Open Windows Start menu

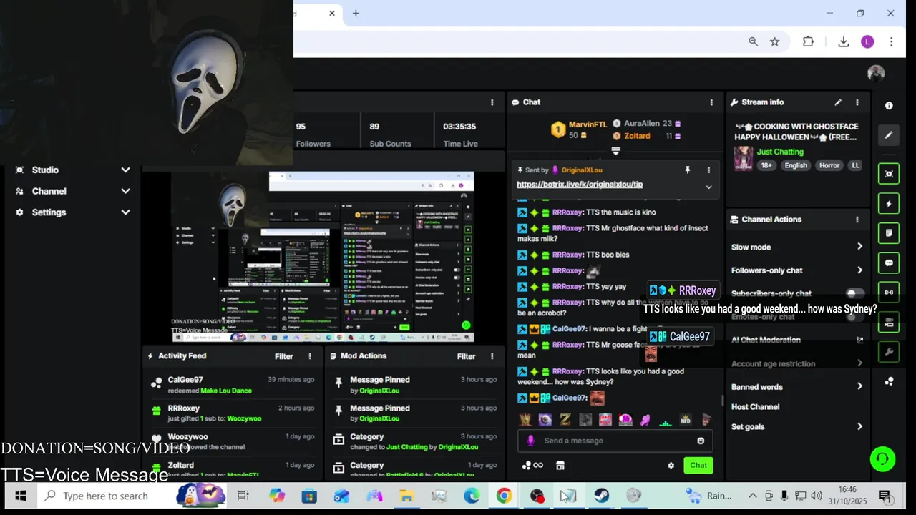(x=20, y=496)
